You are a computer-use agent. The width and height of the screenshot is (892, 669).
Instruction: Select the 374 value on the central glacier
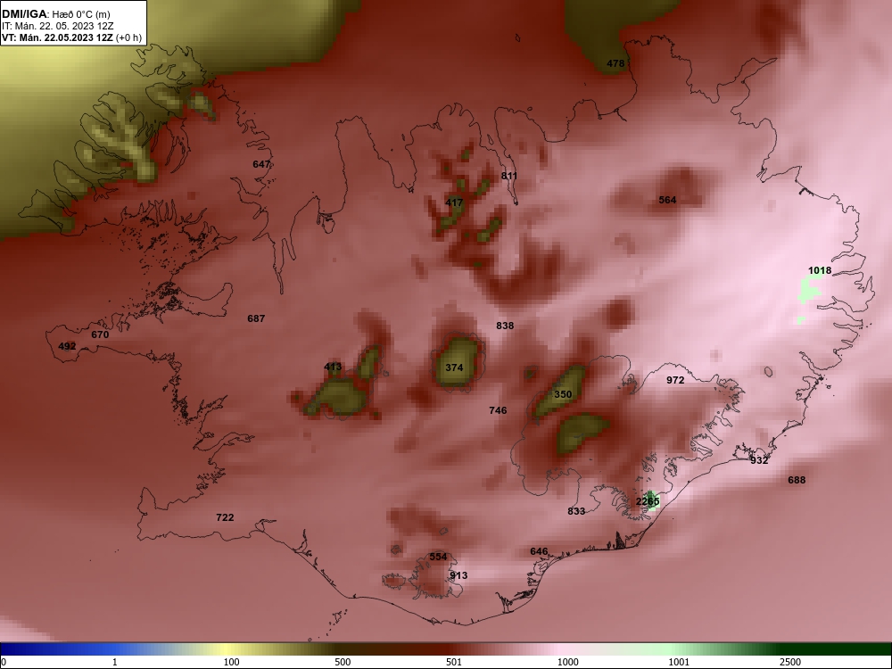[x=454, y=368]
